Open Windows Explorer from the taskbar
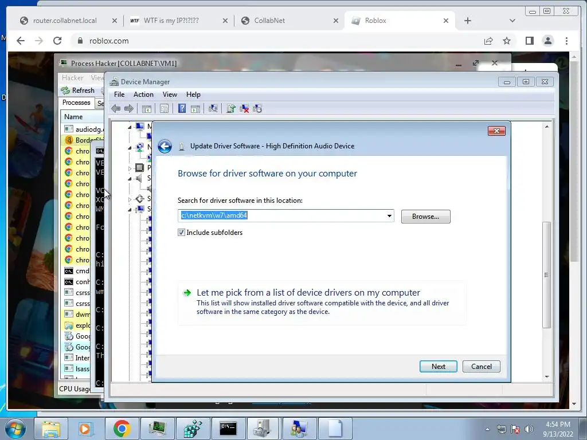The height and width of the screenshot is (440, 587). click(51, 429)
